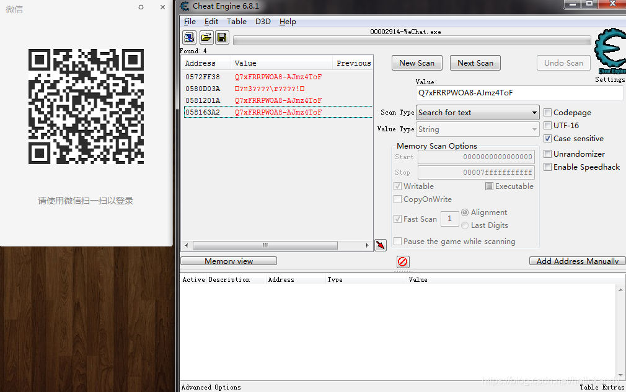Enable the Codepage checkbox
This screenshot has width=626, height=392.
(548, 113)
